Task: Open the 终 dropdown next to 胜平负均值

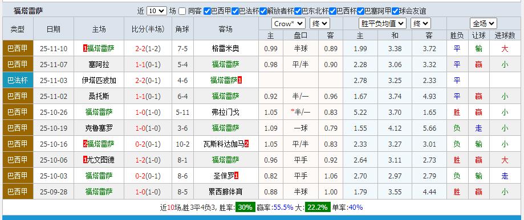Action: pos(420,24)
